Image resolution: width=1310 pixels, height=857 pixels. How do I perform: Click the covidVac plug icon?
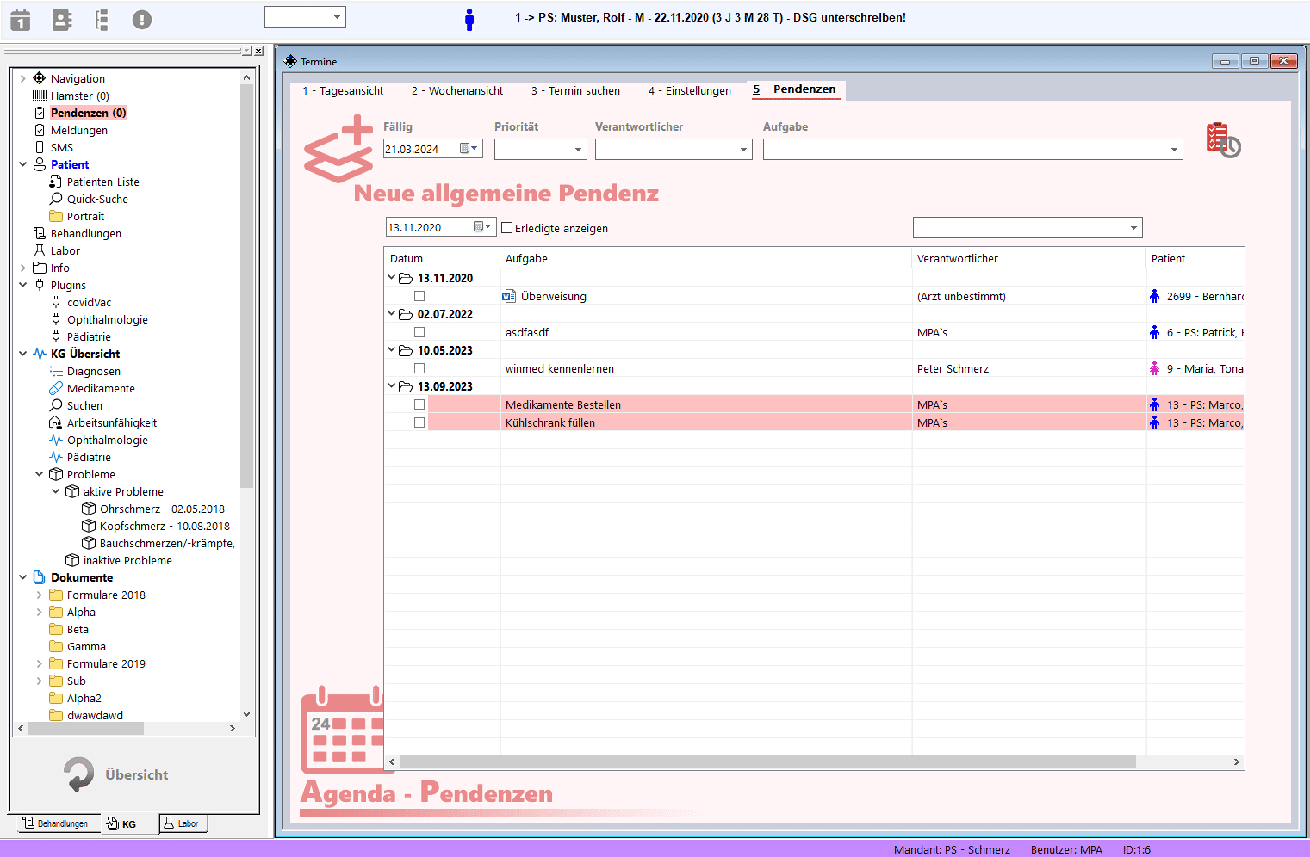tap(56, 302)
